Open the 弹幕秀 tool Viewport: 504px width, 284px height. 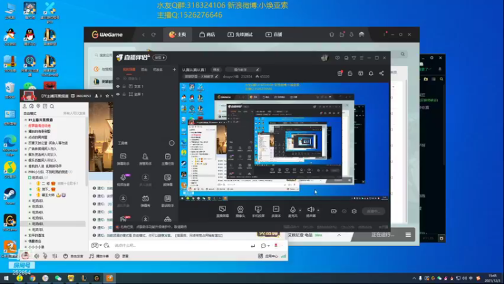(146, 201)
